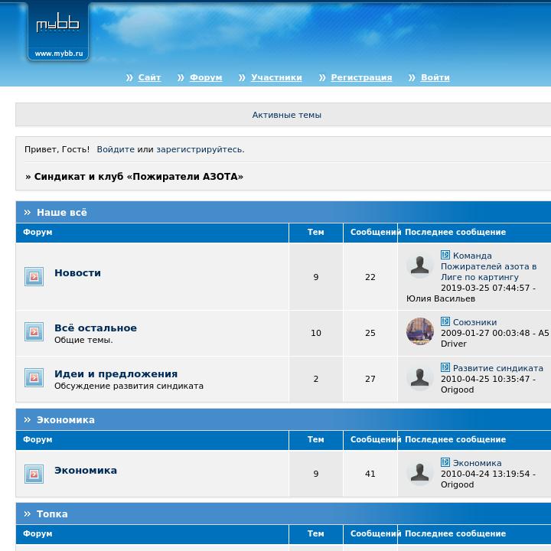The image size is (551, 551).
Task: Click the forum status icon beside Всё остальное
Action: pos(34,331)
